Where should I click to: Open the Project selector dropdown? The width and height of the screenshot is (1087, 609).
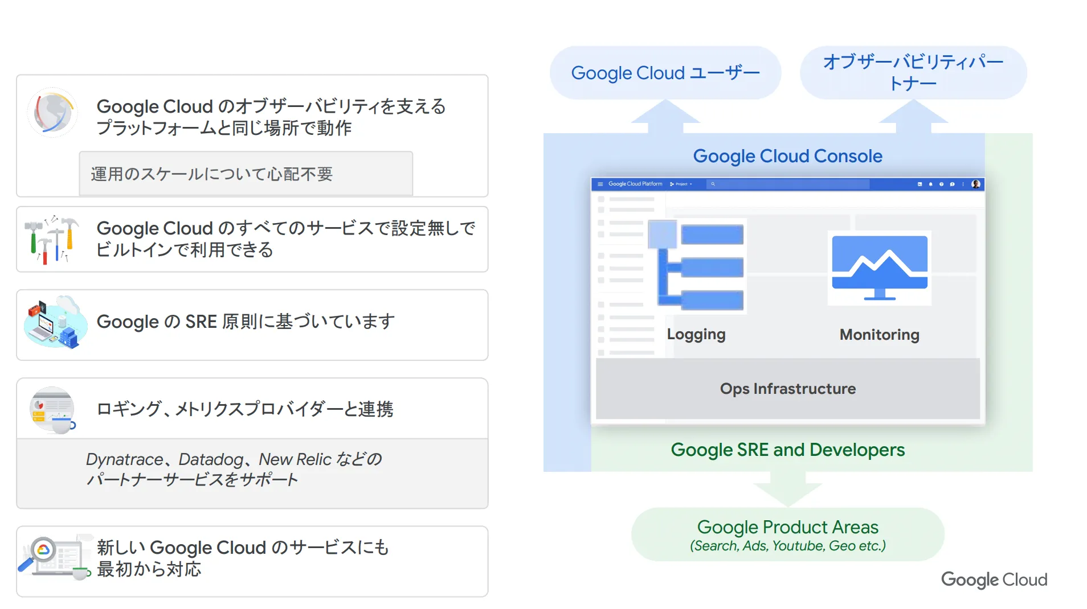coord(681,184)
